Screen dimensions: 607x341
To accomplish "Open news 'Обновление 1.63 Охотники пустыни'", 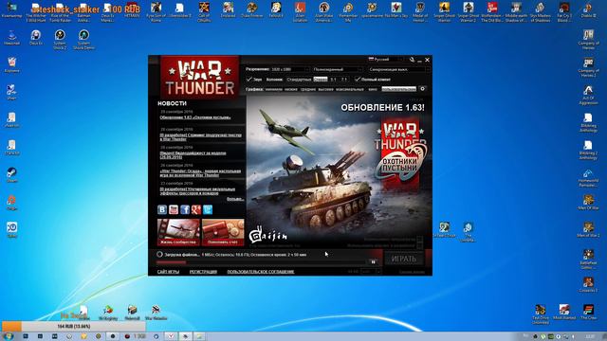I will 195,117.
